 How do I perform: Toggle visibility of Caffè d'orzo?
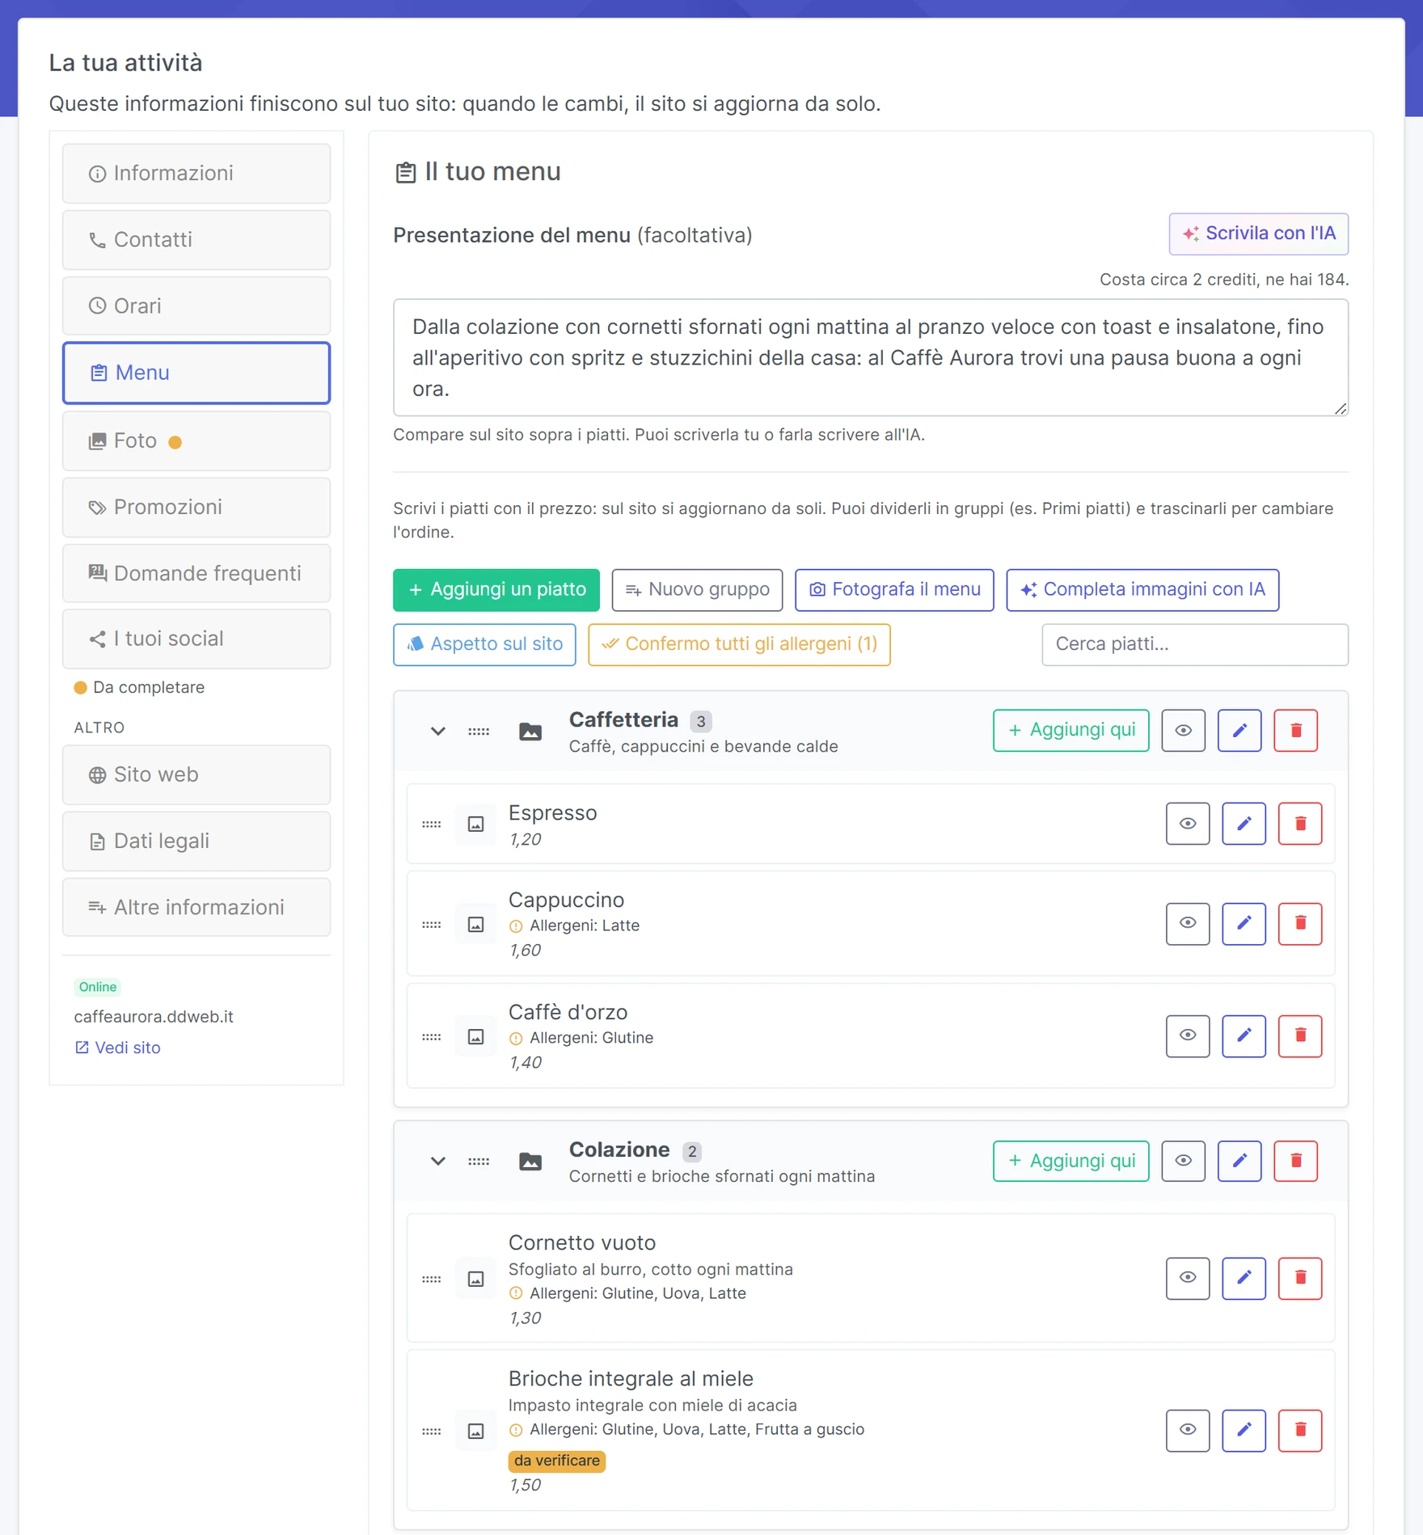pos(1188,1035)
